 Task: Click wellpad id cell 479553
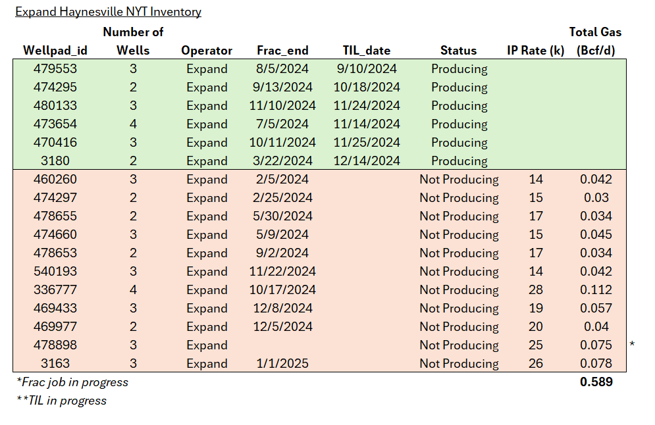55,69
